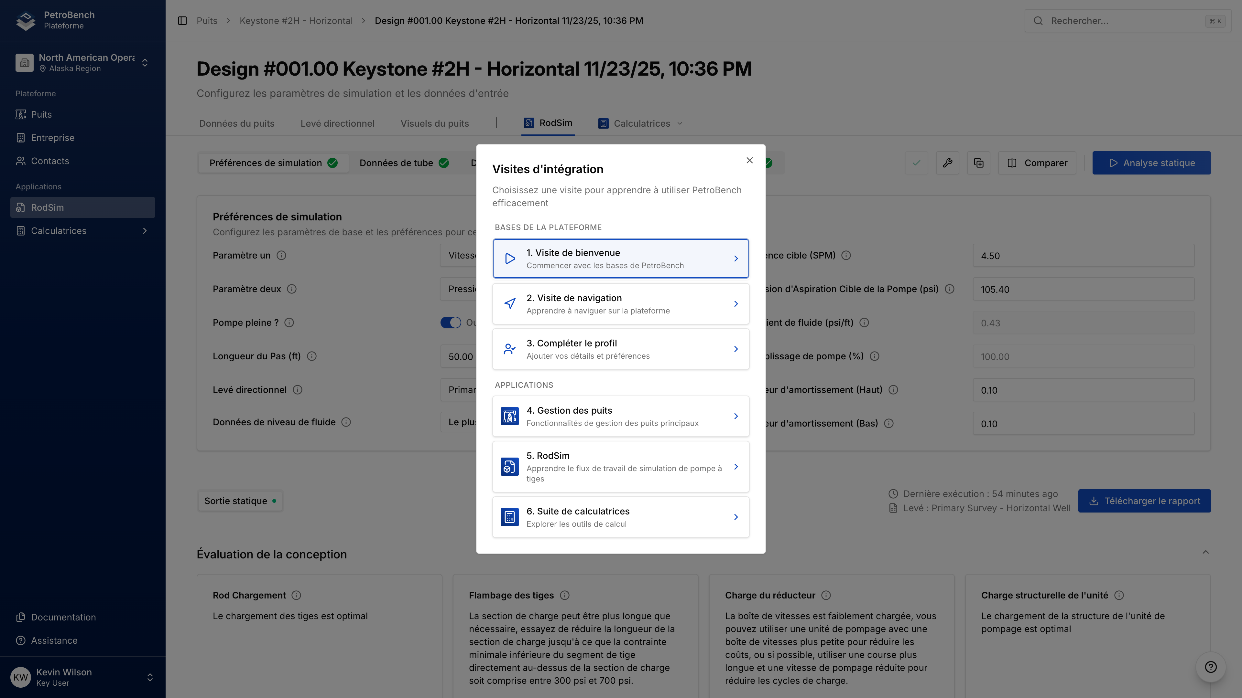
Task: Open info for Charge du réducteur
Action: [826, 595]
